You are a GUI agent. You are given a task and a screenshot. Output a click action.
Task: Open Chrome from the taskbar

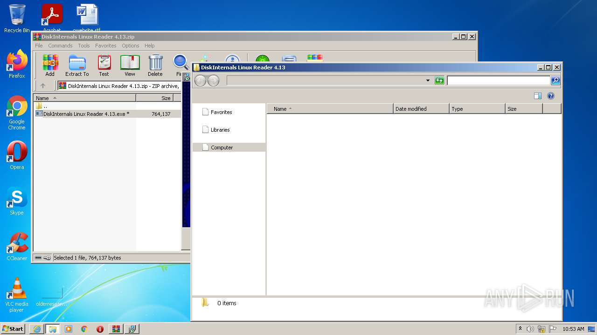(x=84, y=328)
